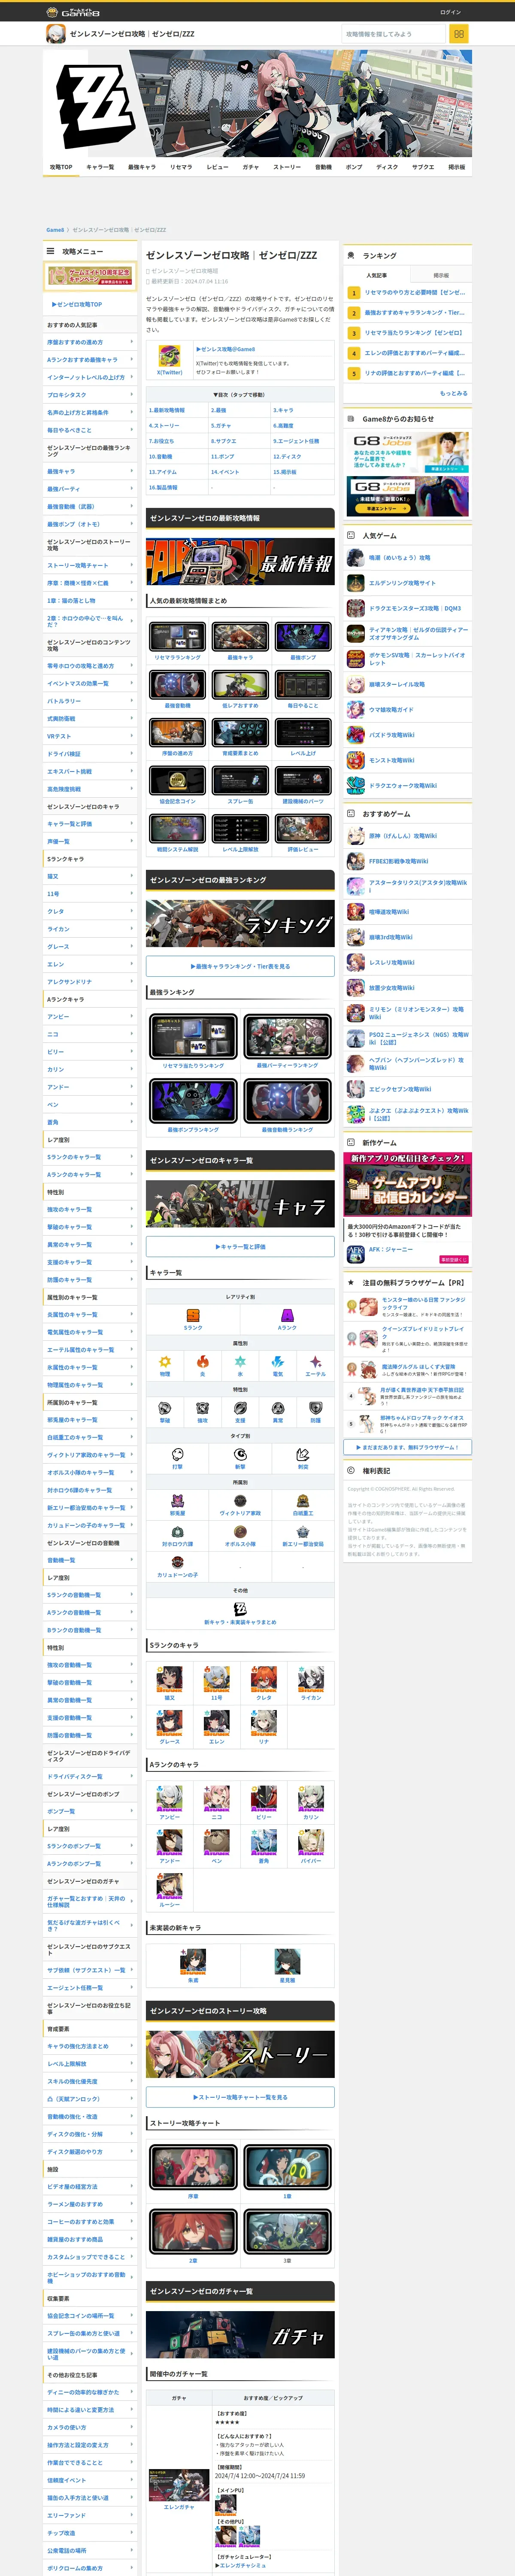515x2576 pixels.
Task: Click the 氷 ice attribute icon
Action: pyautogui.click(x=240, y=1362)
